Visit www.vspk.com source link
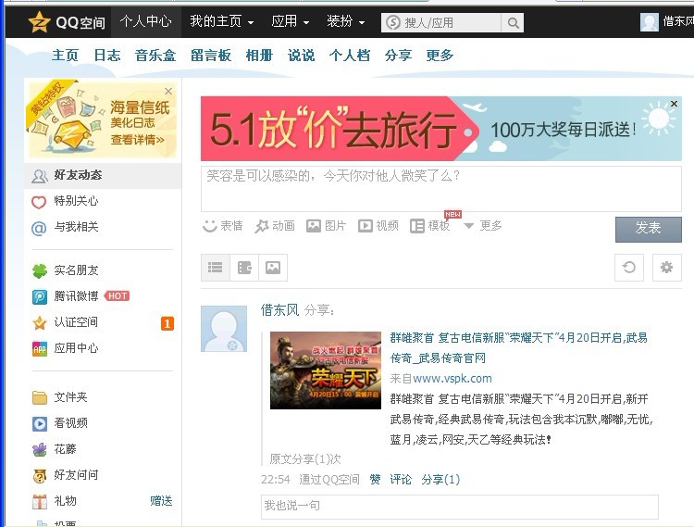The width and height of the screenshot is (694, 527). click(x=452, y=379)
